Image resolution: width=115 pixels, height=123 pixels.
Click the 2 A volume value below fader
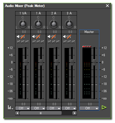[x=54, y=104]
